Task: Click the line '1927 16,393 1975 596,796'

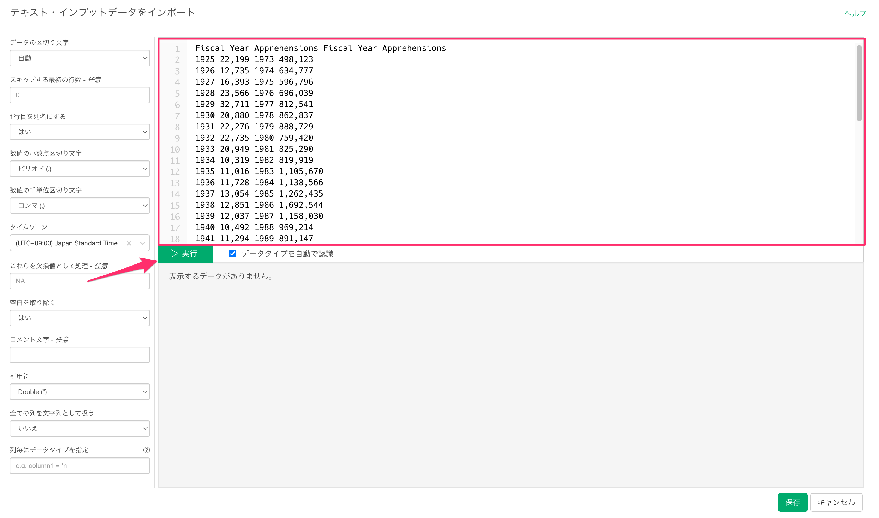Action: 254,82
